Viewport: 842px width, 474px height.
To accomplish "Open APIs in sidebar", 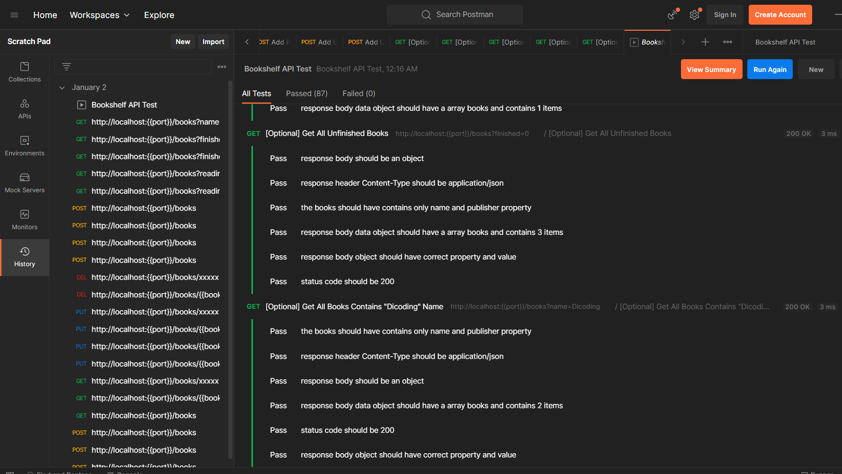I will (25, 109).
